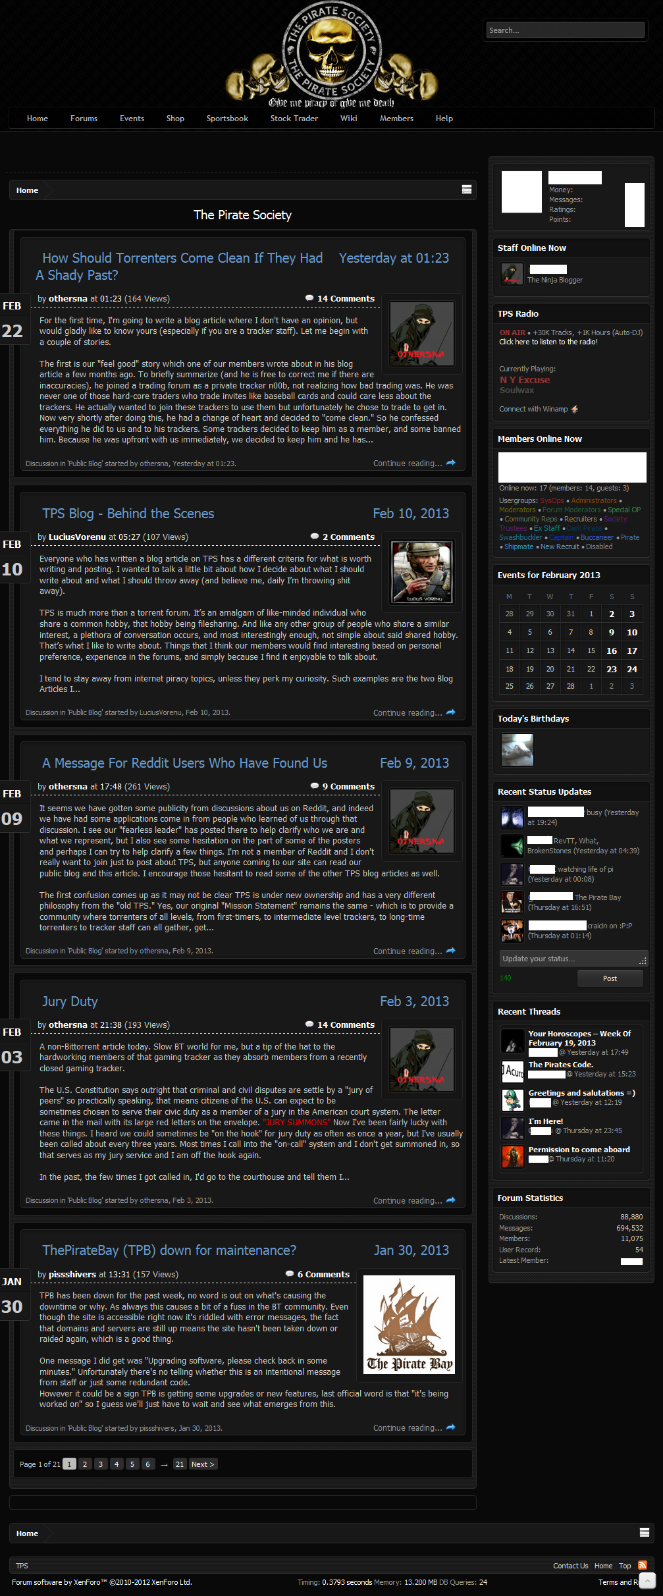Select February 9 in events calendar
This screenshot has width=663, height=1596.
pos(612,632)
